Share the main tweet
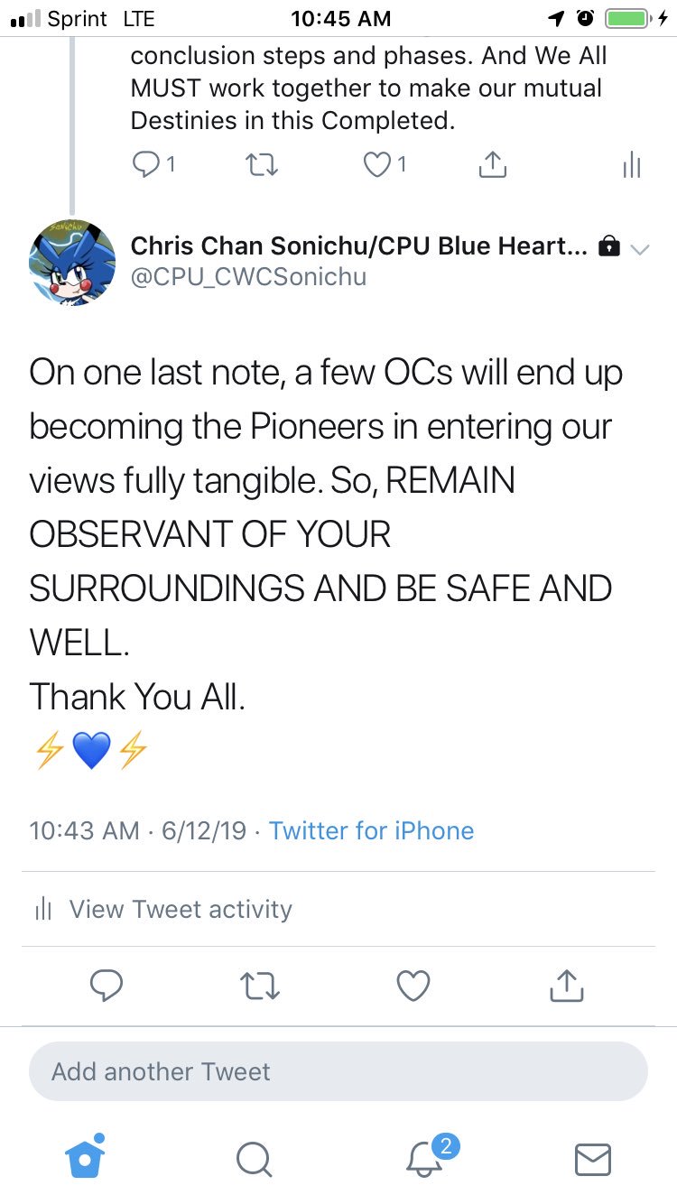 coord(567,986)
